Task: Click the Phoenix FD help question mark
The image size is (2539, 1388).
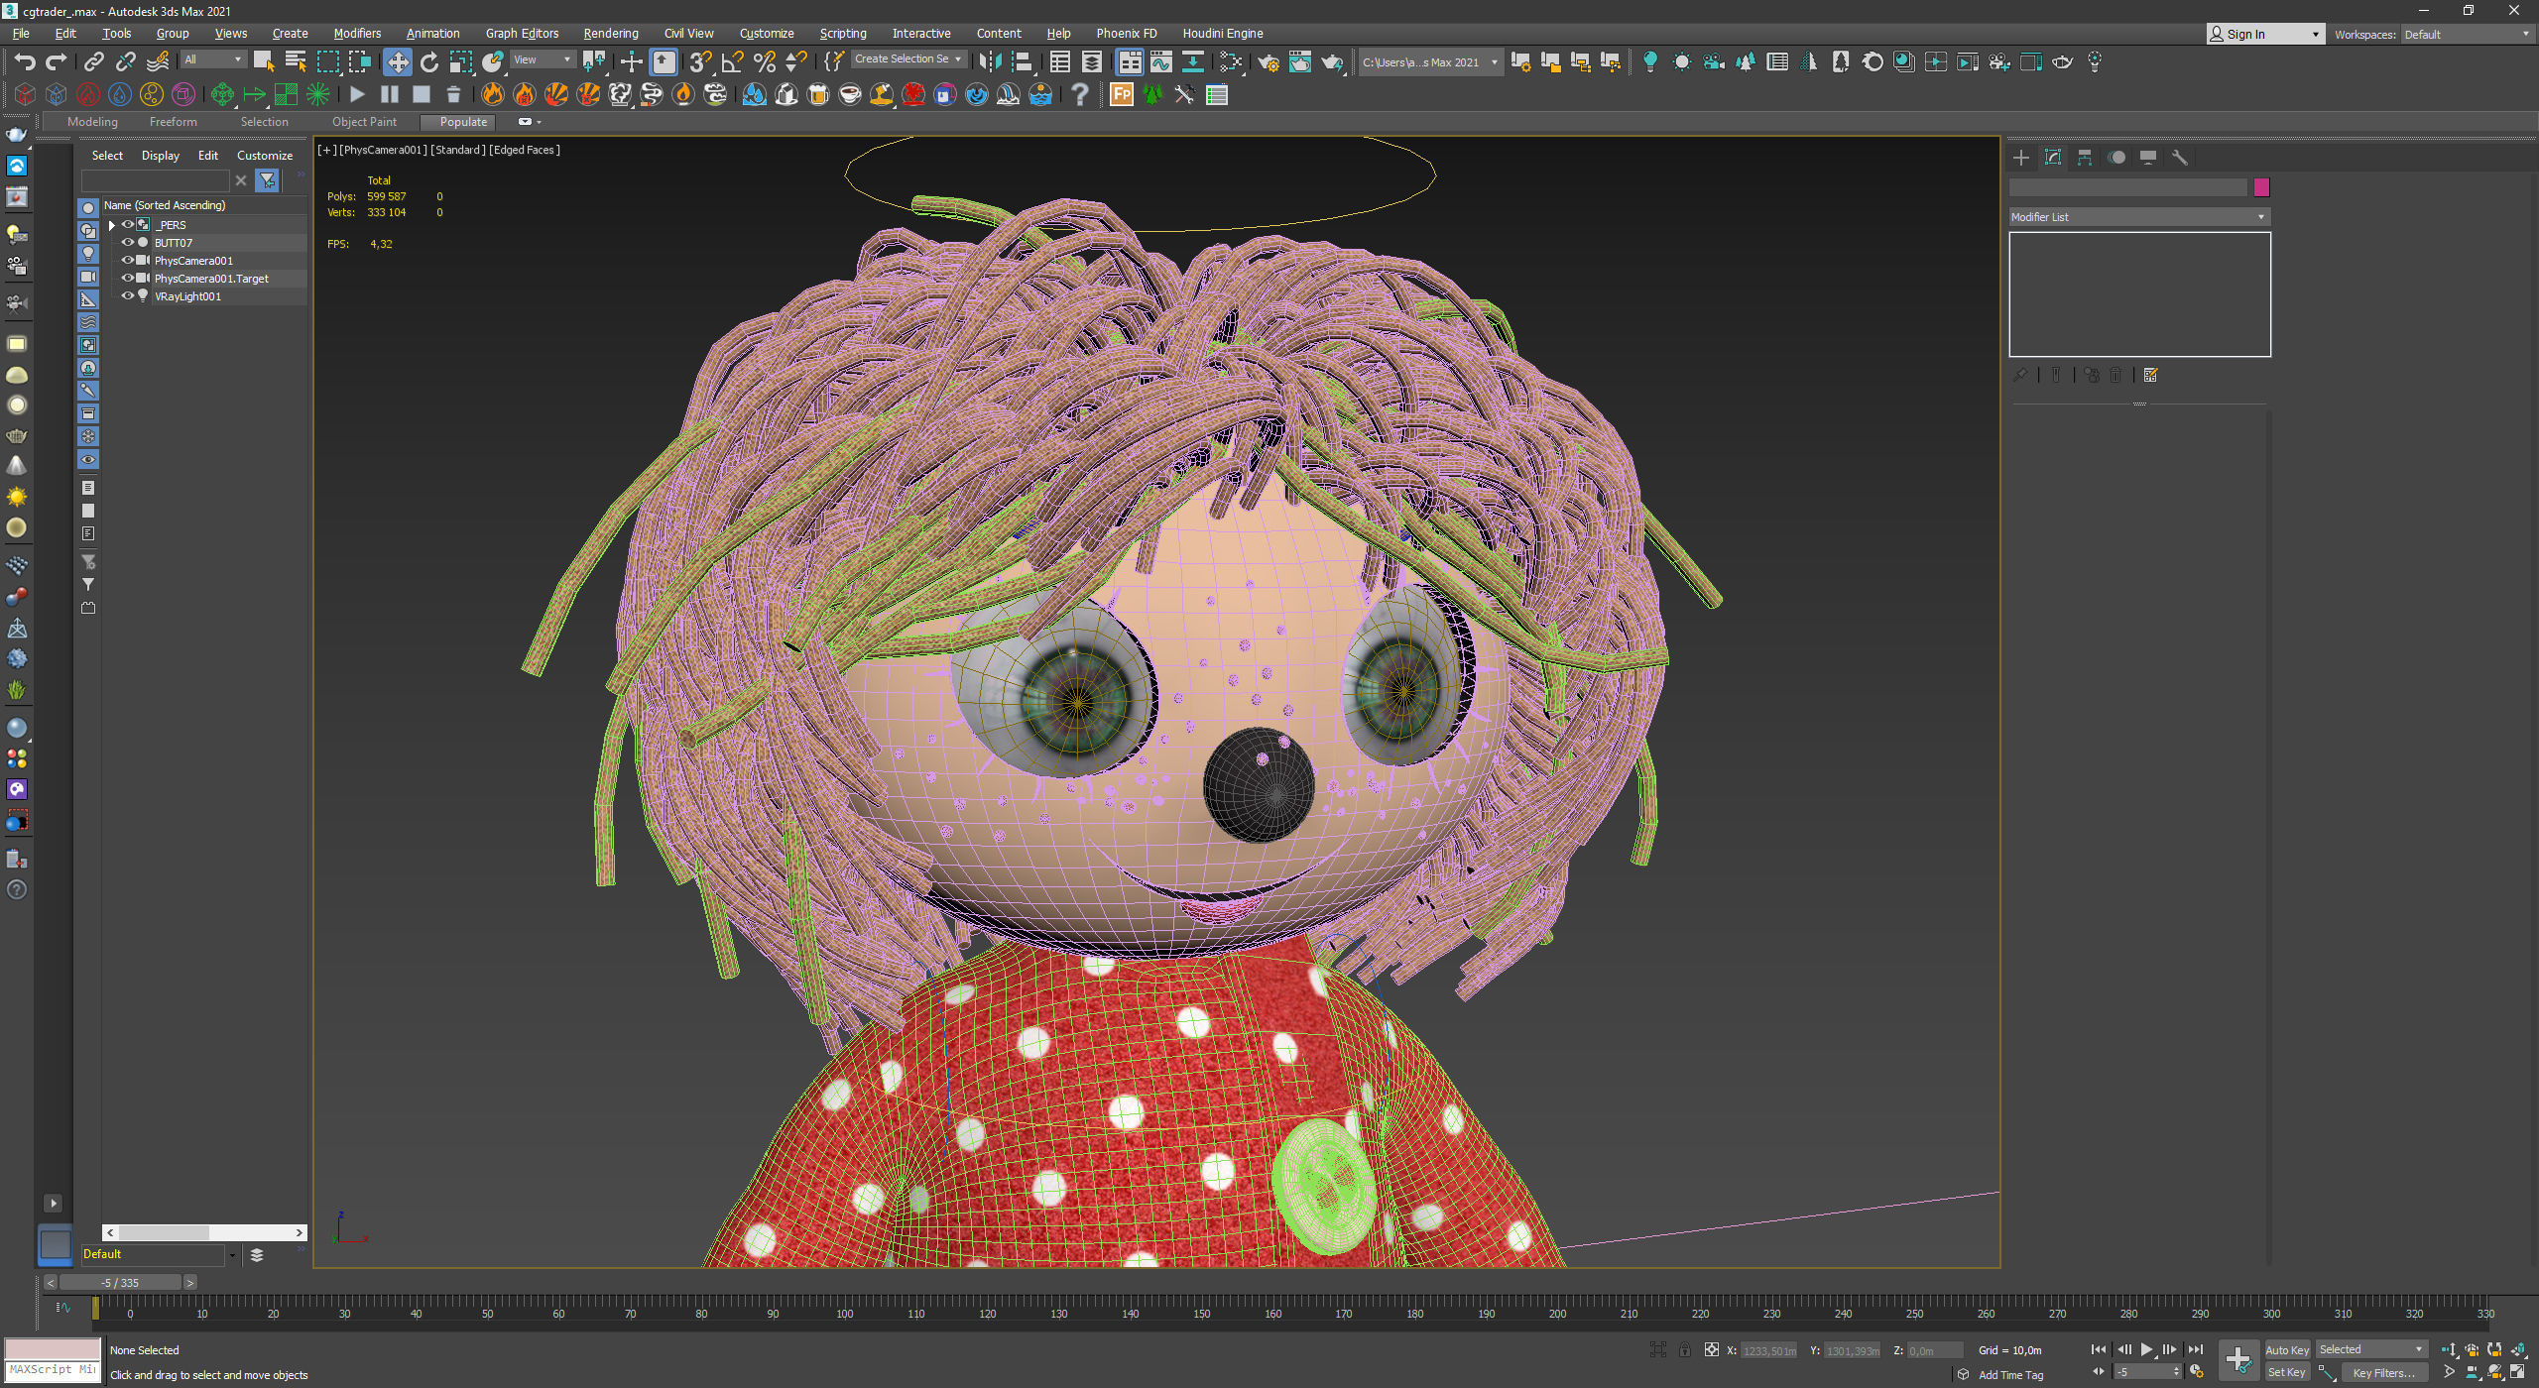Action: pyautogui.click(x=1080, y=94)
